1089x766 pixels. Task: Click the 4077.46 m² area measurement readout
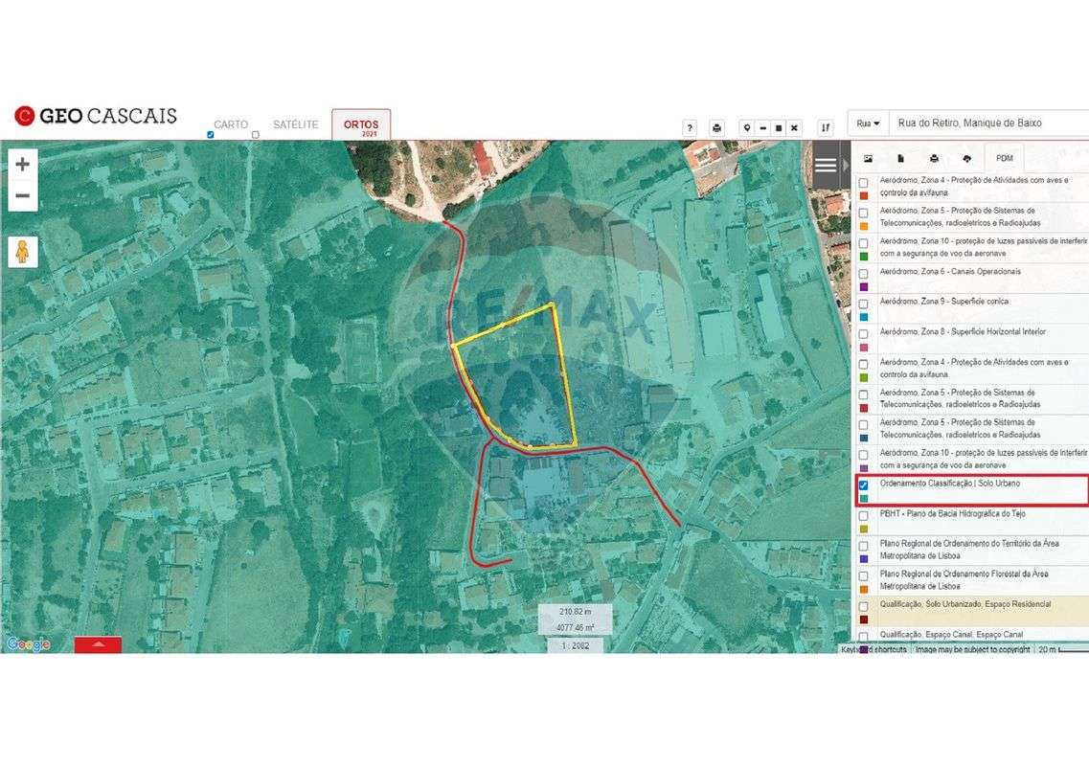click(x=575, y=628)
